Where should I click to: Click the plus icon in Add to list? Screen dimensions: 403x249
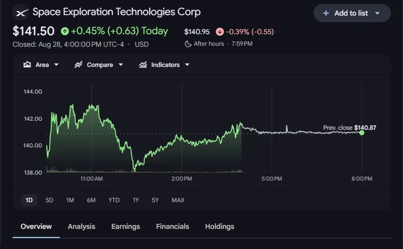[x=326, y=13]
